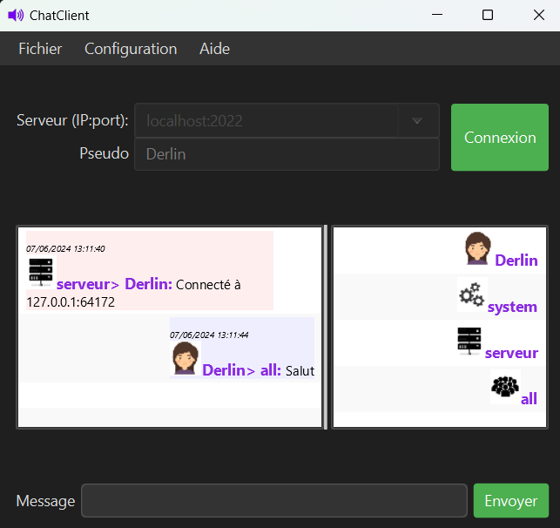Click the green Connexion button
Viewport: 560px width, 528px height.
coord(500,137)
